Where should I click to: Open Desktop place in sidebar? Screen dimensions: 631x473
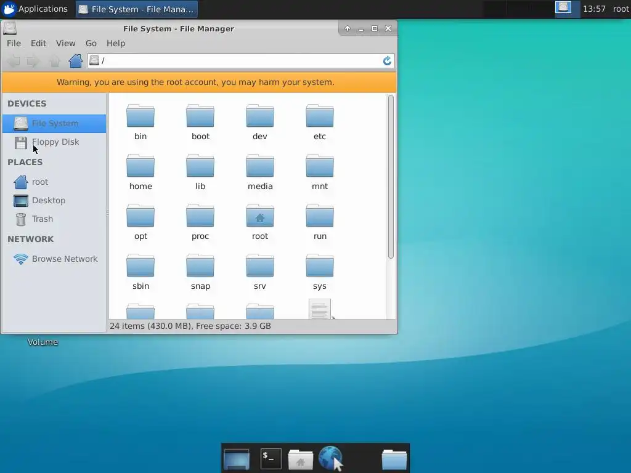click(54, 200)
